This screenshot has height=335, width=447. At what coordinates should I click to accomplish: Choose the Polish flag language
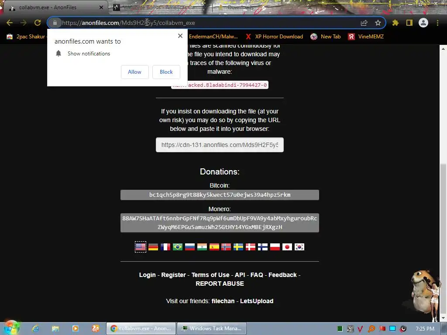pos(275,247)
